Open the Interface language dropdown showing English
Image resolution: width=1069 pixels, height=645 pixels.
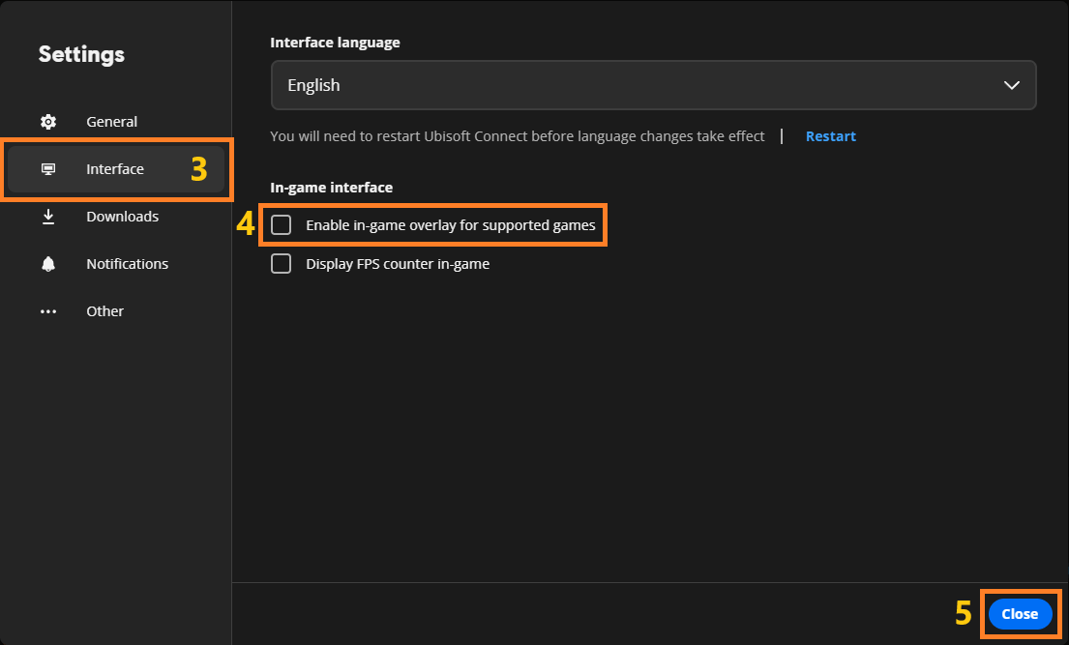coord(638,85)
